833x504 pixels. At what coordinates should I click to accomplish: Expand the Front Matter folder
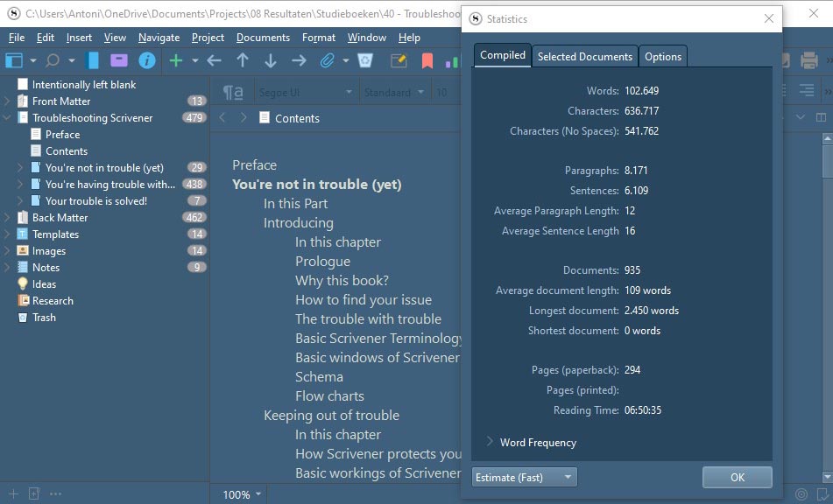(x=7, y=101)
